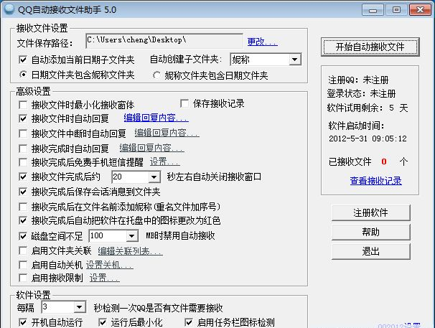Click 开始自动接收文件 button
Viewport: 435px width, 328px height.
pyautogui.click(x=370, y=47)
